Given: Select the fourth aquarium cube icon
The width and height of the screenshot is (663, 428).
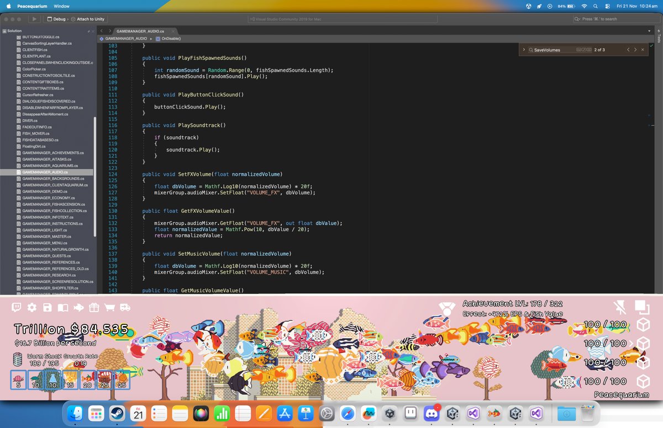Looking at the screenshot, I should [642, 381].
